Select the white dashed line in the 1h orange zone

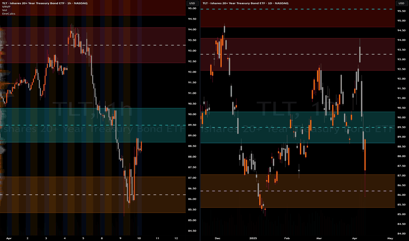pos(93,195)
